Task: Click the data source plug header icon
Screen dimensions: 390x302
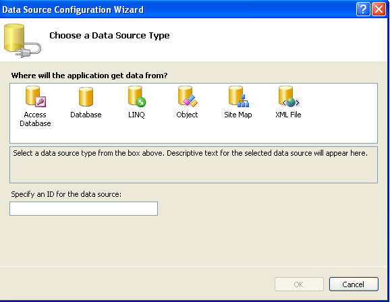Action: coord(22,40)
